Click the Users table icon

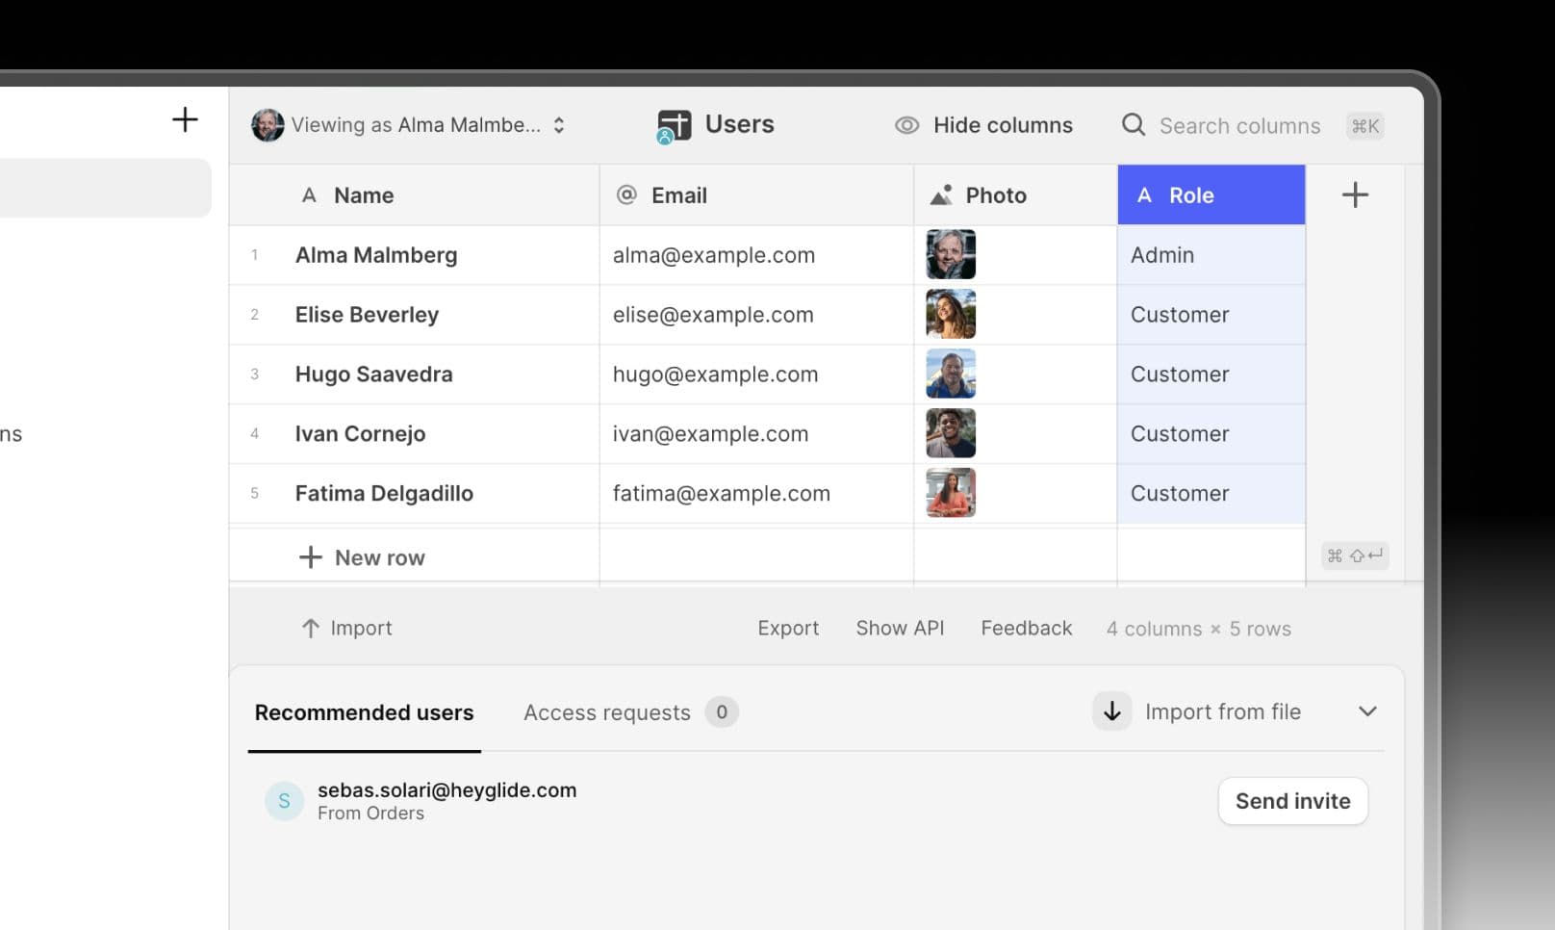point(674,126)
